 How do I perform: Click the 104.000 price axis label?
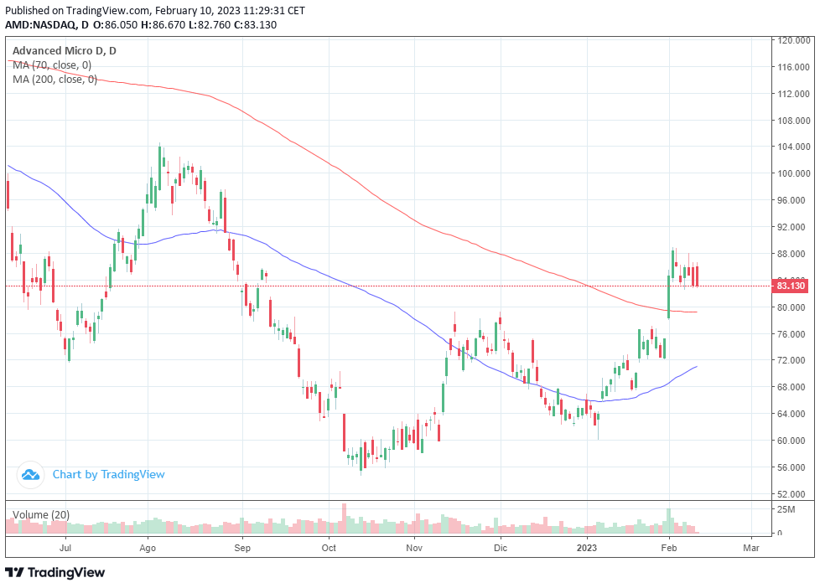[794, 147]
